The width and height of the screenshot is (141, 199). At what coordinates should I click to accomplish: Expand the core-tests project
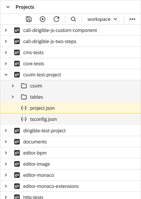[6, 64]
